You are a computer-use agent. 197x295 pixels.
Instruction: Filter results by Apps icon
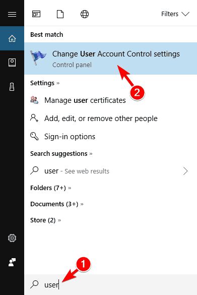click(x=36, y=14)
